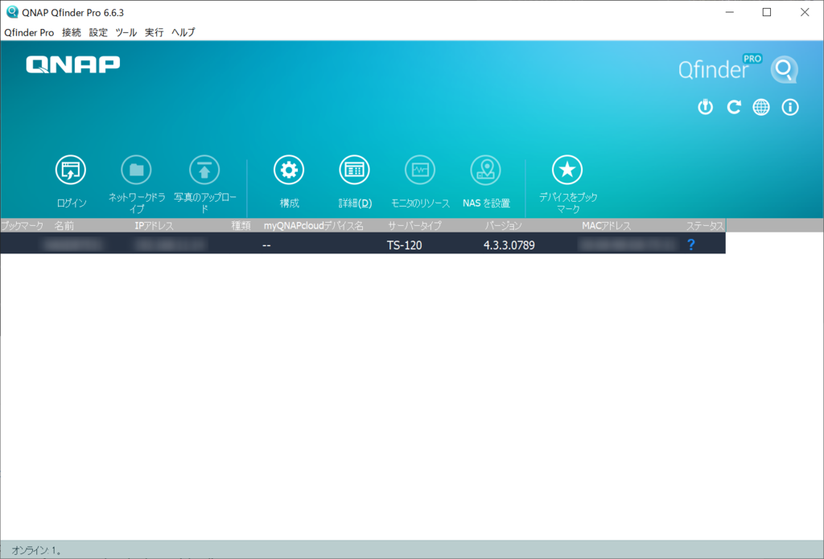This screenshot has height=559, width=824.
Task: Open the 実行 menu
Action: (154, 32)
